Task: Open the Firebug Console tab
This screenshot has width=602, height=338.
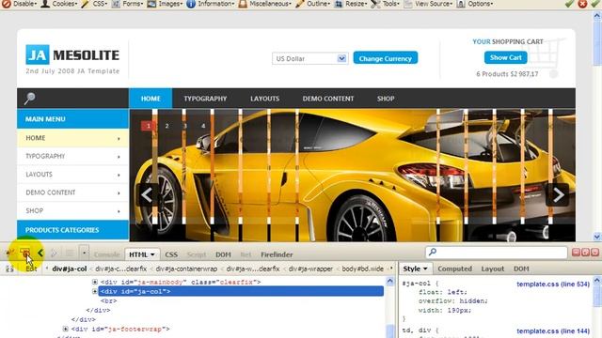Action: pos(106,254)
